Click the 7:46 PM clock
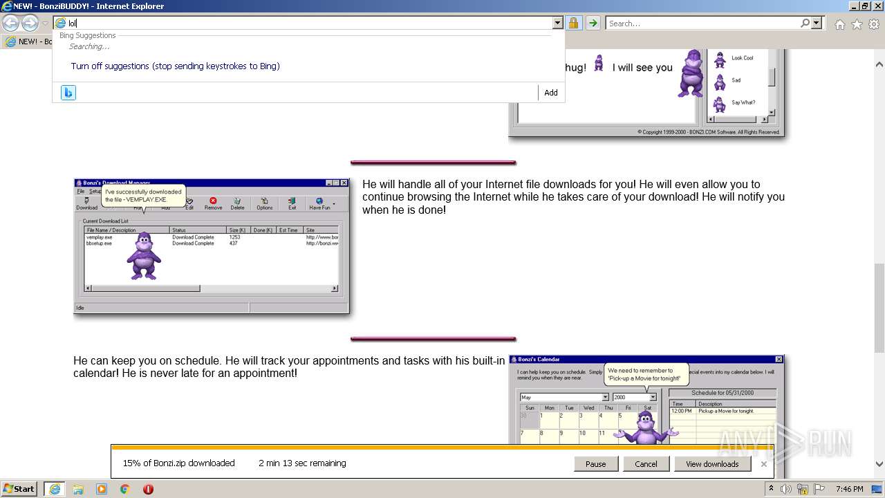 point(849,489)
